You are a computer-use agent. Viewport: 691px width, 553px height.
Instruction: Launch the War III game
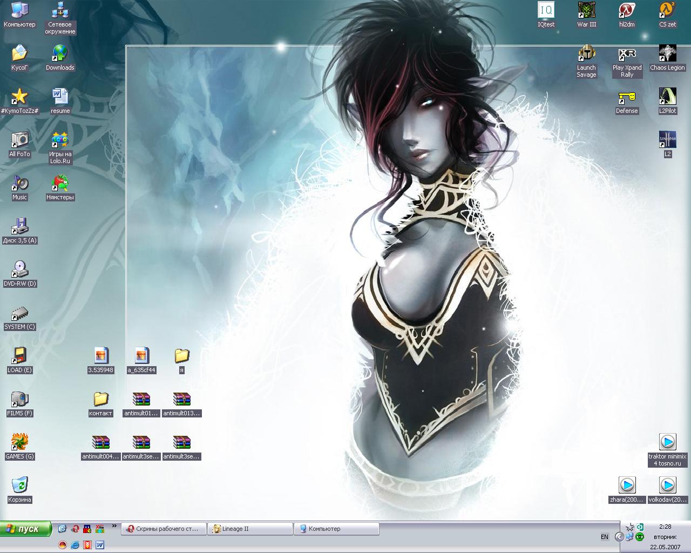coord(586,15)
